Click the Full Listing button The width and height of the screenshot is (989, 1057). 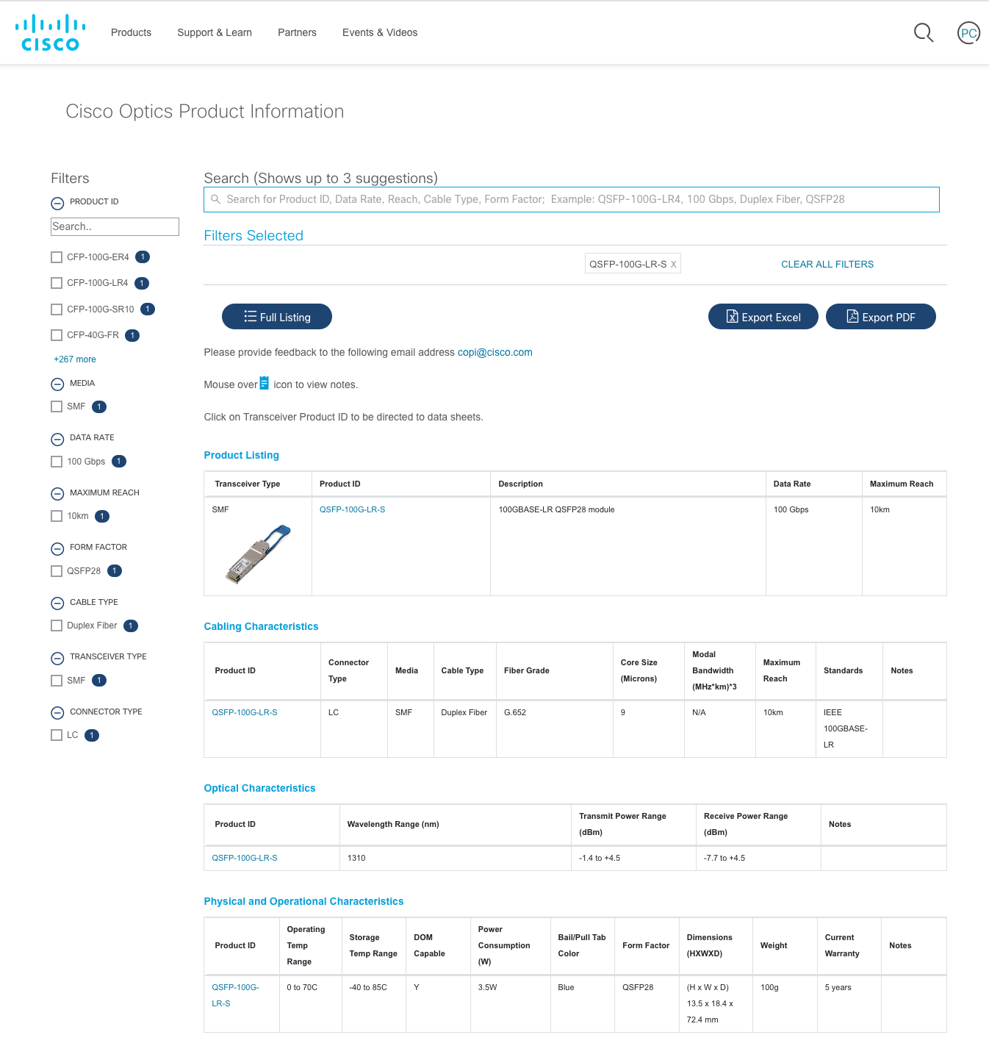[x=276, y=317]
